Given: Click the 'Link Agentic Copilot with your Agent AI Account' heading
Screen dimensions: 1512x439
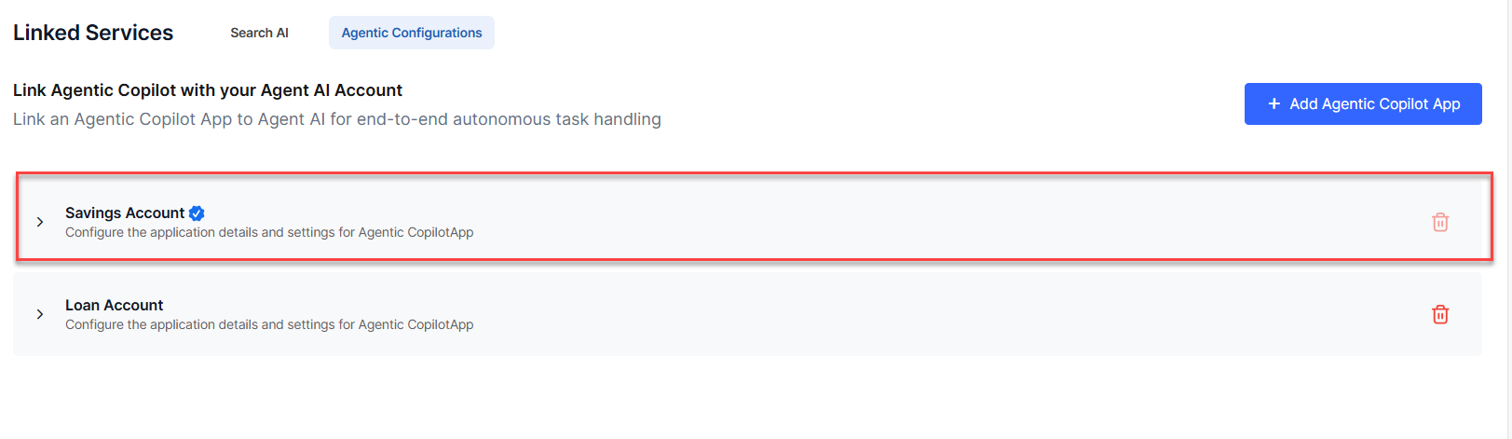Looking at the screenshot, I should point(208,90).
